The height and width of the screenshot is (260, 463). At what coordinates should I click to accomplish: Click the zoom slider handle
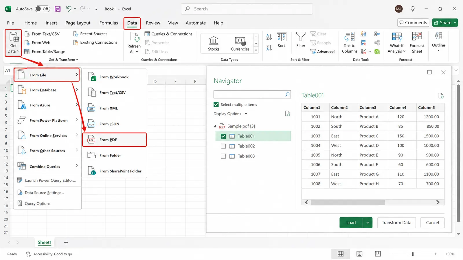click(x=413, y=254)
